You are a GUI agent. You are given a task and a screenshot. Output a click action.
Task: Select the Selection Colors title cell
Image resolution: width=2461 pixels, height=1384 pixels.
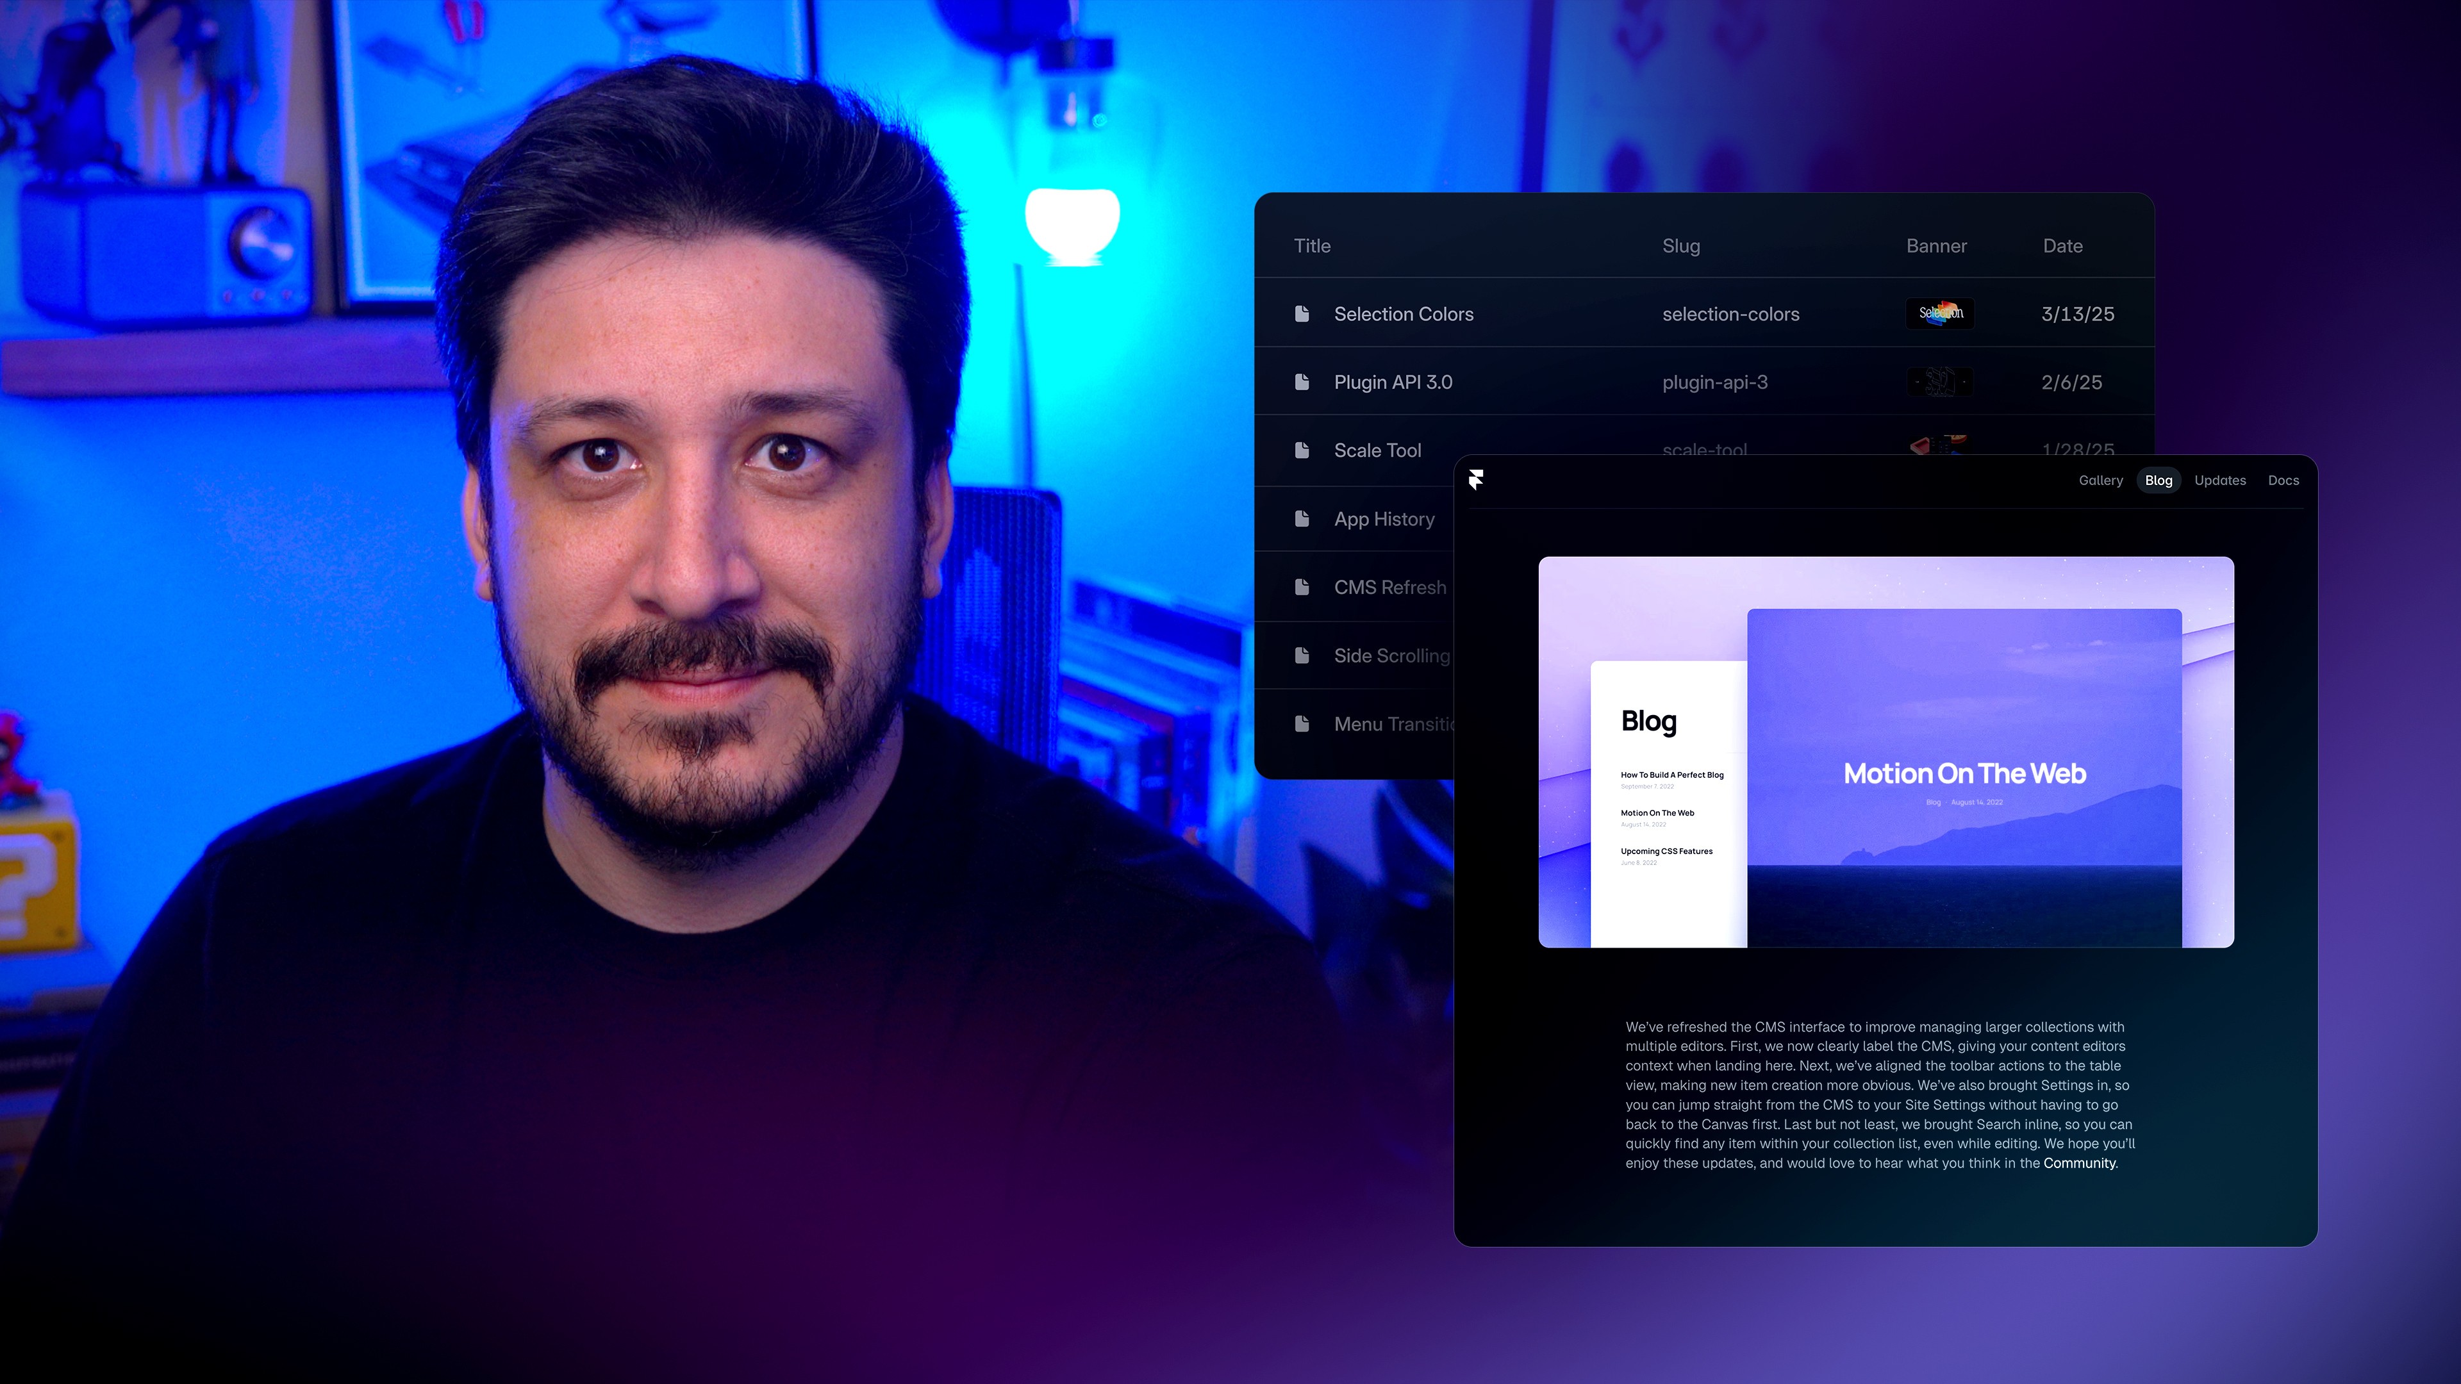(x=1404, y=314)
